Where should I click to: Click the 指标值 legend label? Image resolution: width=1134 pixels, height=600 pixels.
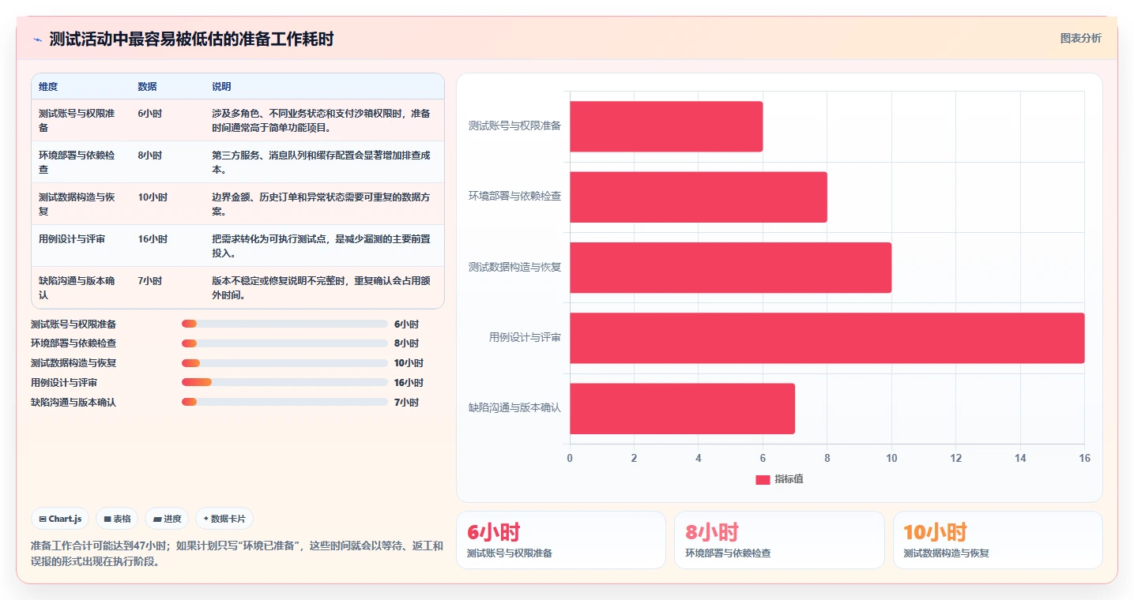pos(789,479)
